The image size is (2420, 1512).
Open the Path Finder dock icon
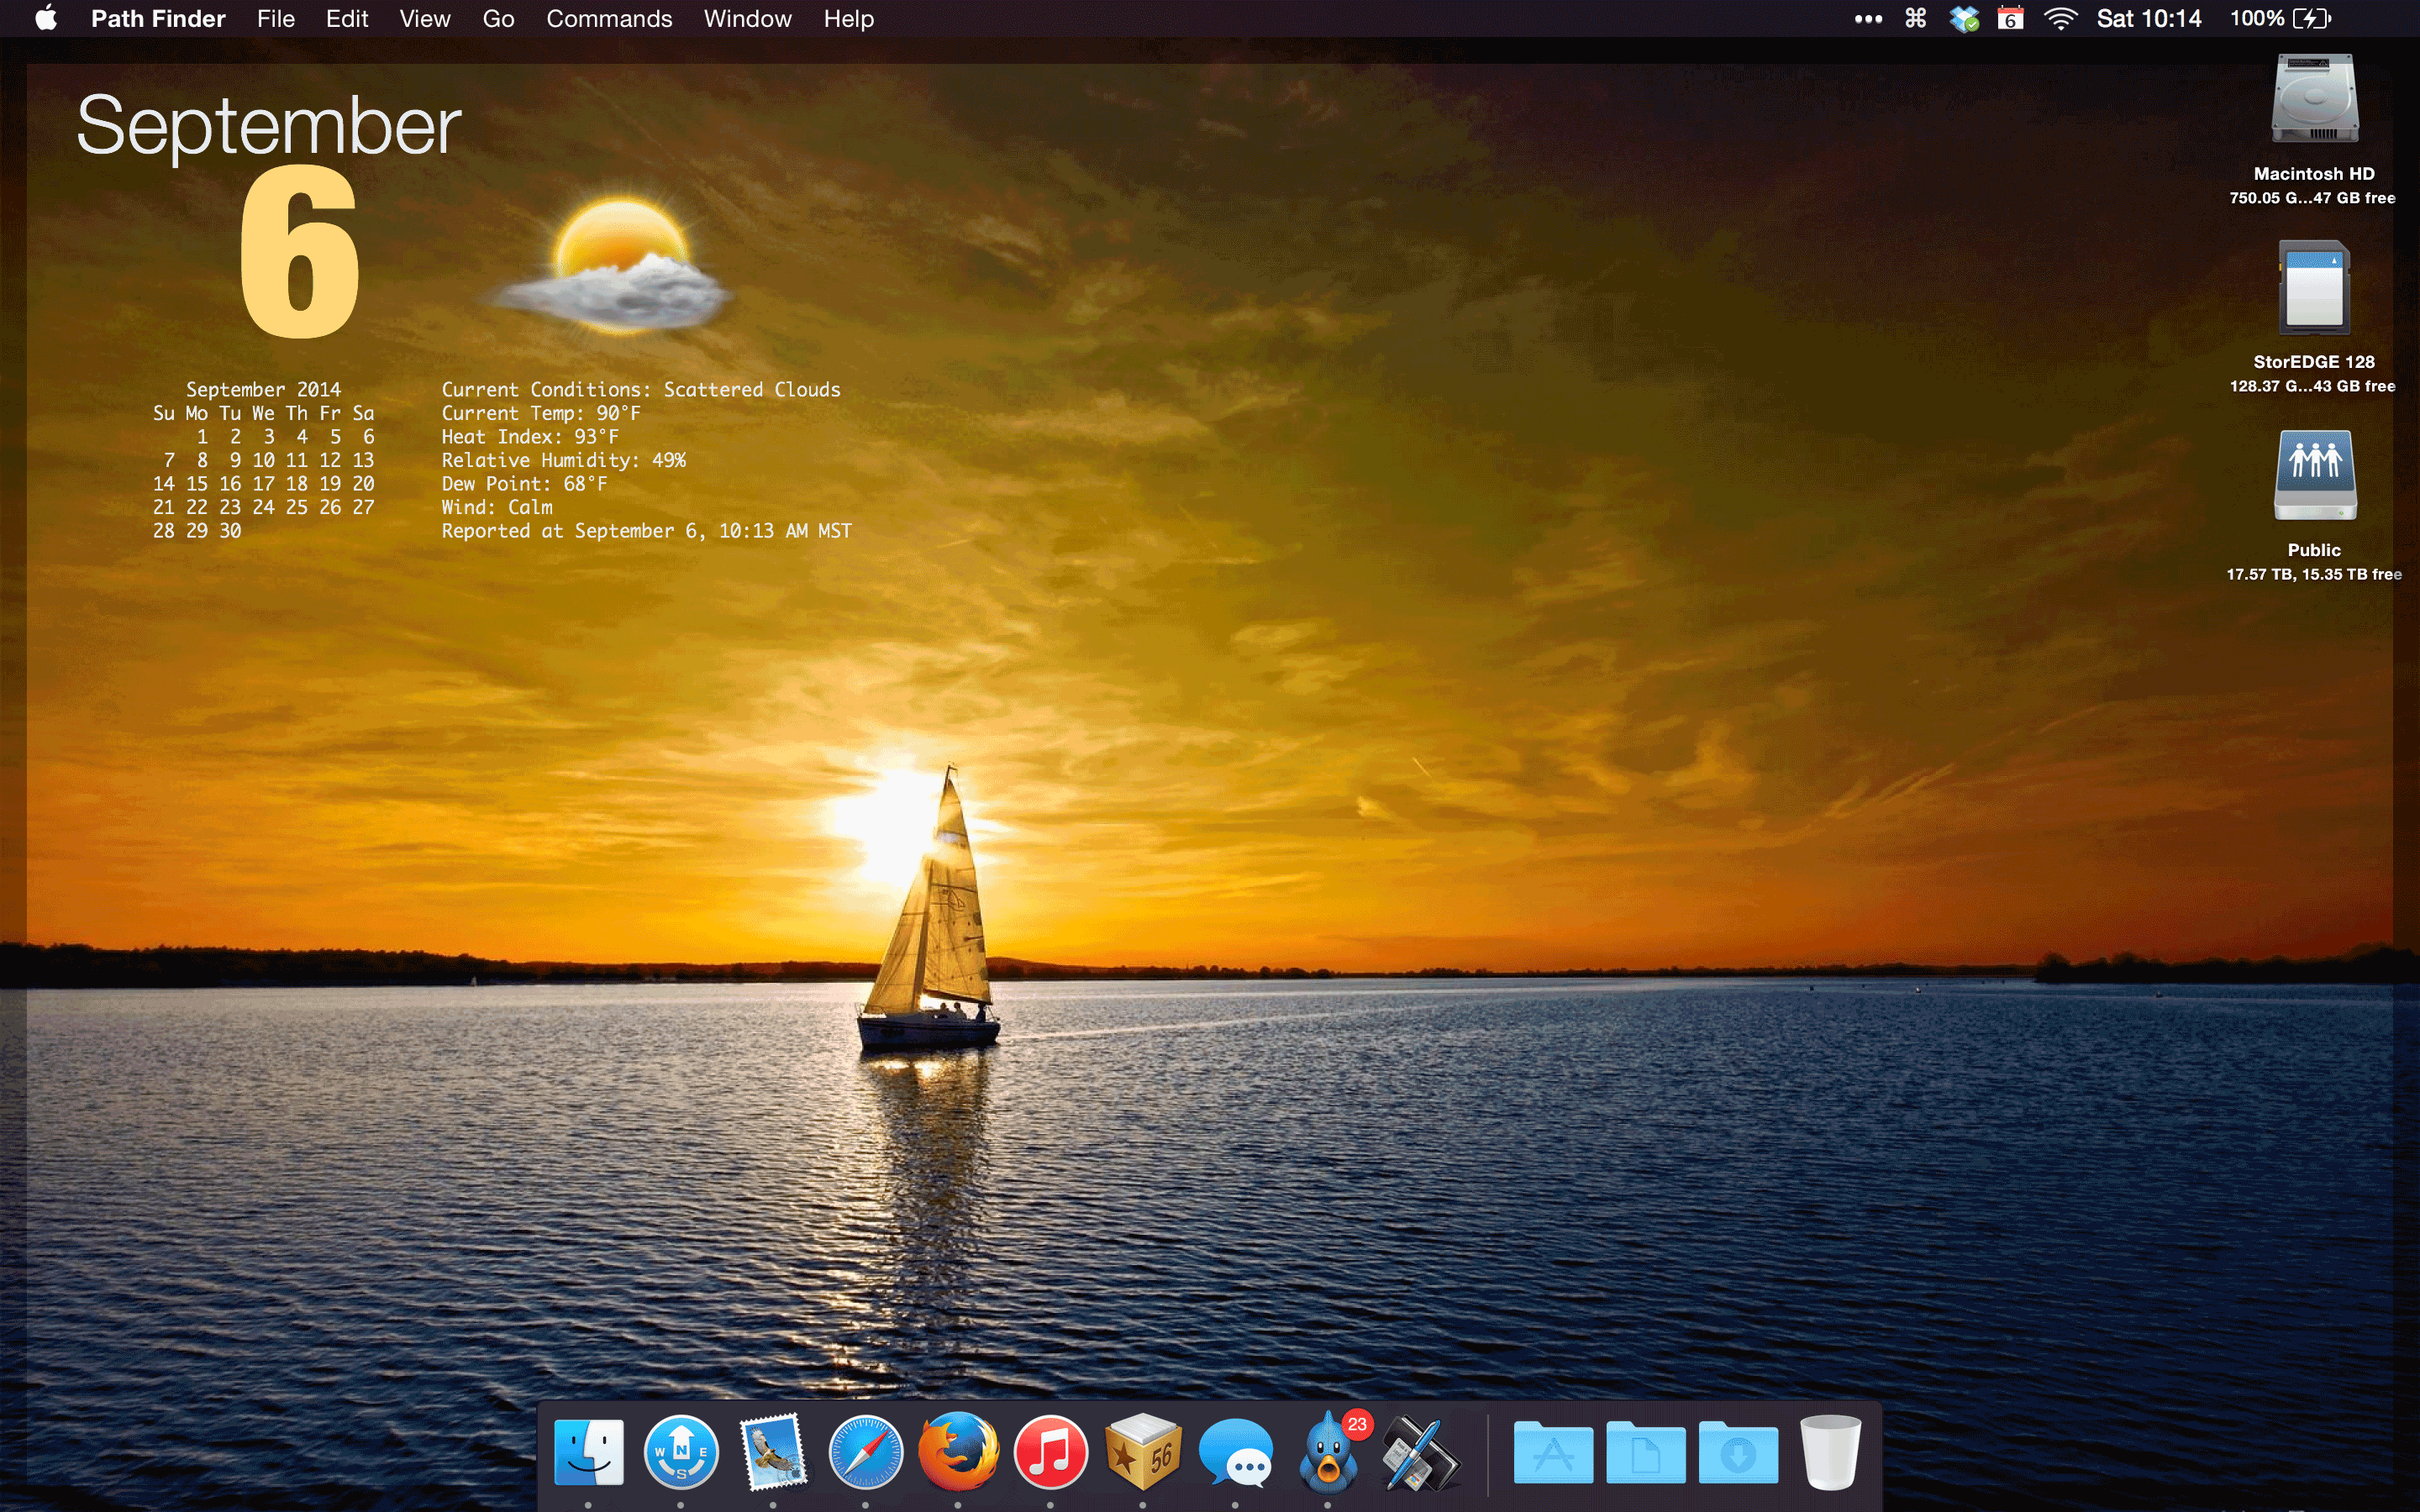pos(681,1451)
